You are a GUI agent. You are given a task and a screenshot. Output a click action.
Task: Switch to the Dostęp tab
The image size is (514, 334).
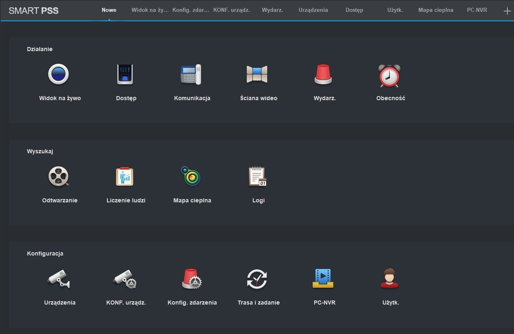coord(354,10)
